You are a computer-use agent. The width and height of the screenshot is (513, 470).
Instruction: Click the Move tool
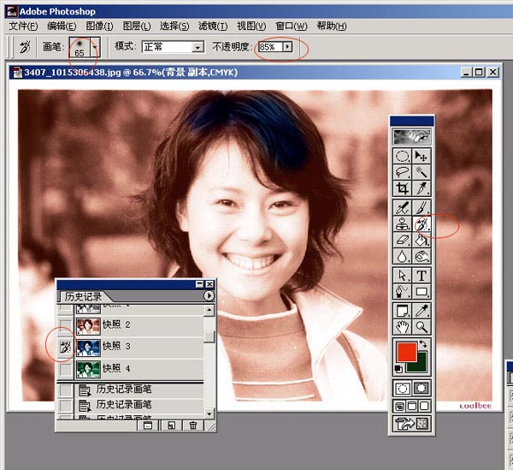pyautogui.click(x=422, y=156)
